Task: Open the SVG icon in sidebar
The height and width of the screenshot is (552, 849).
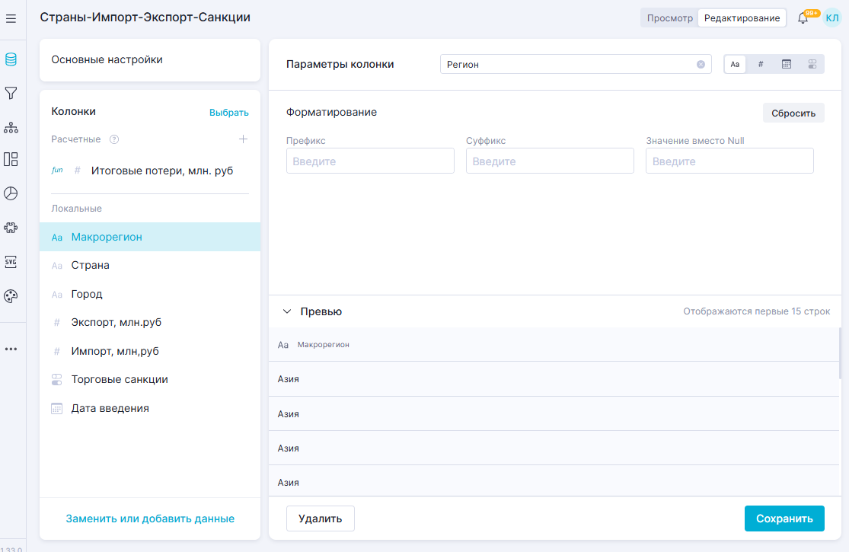Action: [x=11, y=261]
